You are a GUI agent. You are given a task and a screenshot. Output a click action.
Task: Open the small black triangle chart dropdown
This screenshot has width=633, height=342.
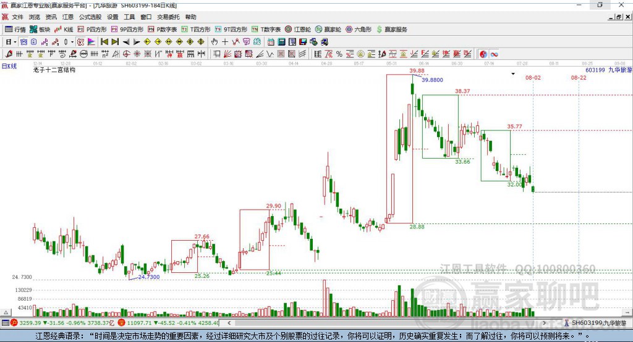513,74
